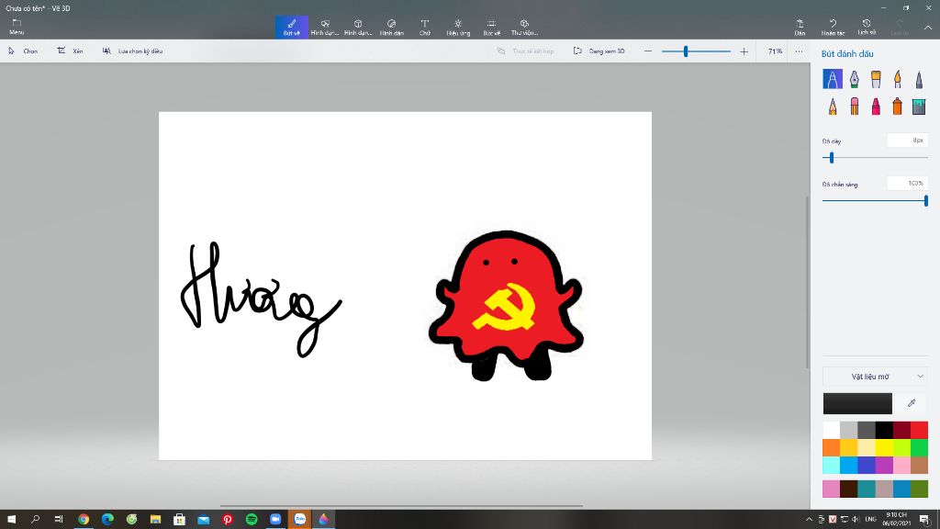Screen dimensions: 940x529
Task: Select the Spray can tool
Action: (x=898, y=107)
